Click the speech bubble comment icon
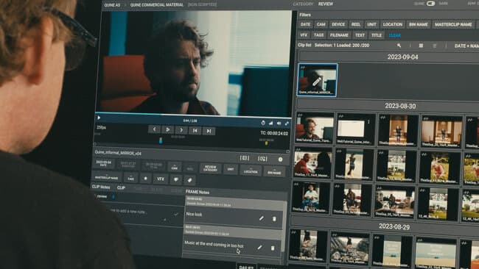The width and height of the screenshot is (479, 269). click(176, 179)
